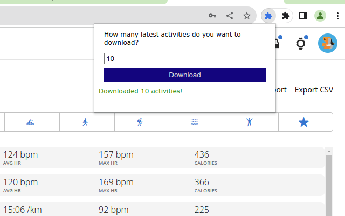Show favorite activities with star filter

pos(303,122)
